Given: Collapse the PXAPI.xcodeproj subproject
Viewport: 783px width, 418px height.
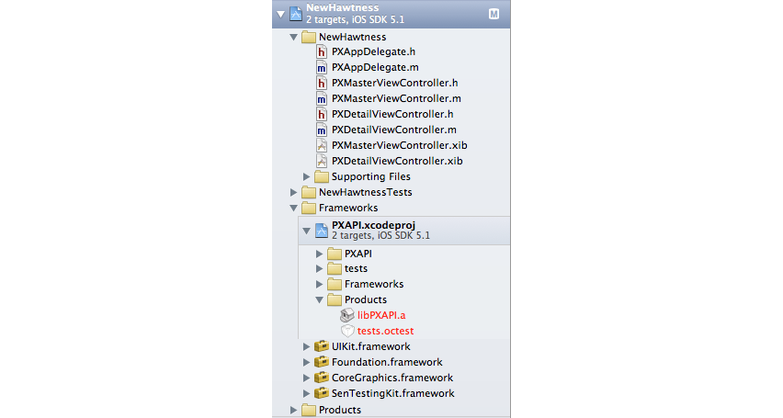Looking at the screenshot, I should (x=306, y=231).
